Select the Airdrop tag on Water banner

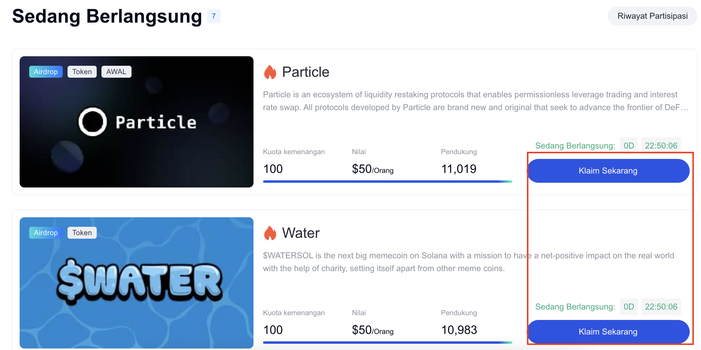coord(46,233)
